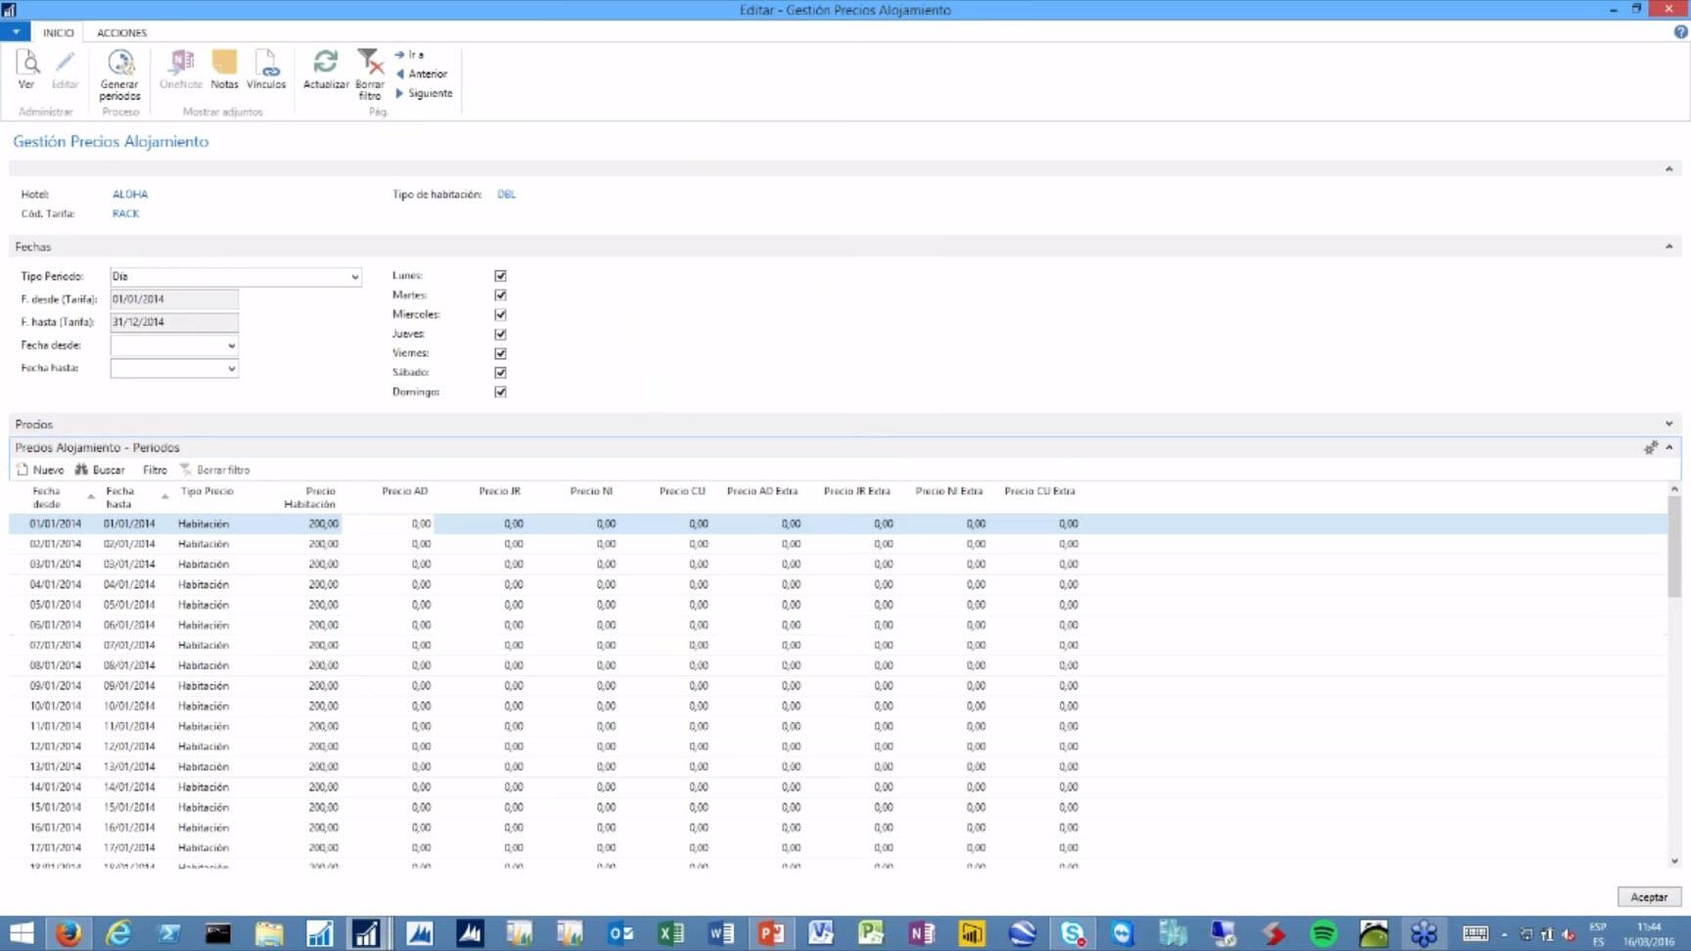Image resolution: width=1691 pixels, height=951 pixels.
Task: Click the system clock in the taskbar
Action: click(x=1649, y=933)
